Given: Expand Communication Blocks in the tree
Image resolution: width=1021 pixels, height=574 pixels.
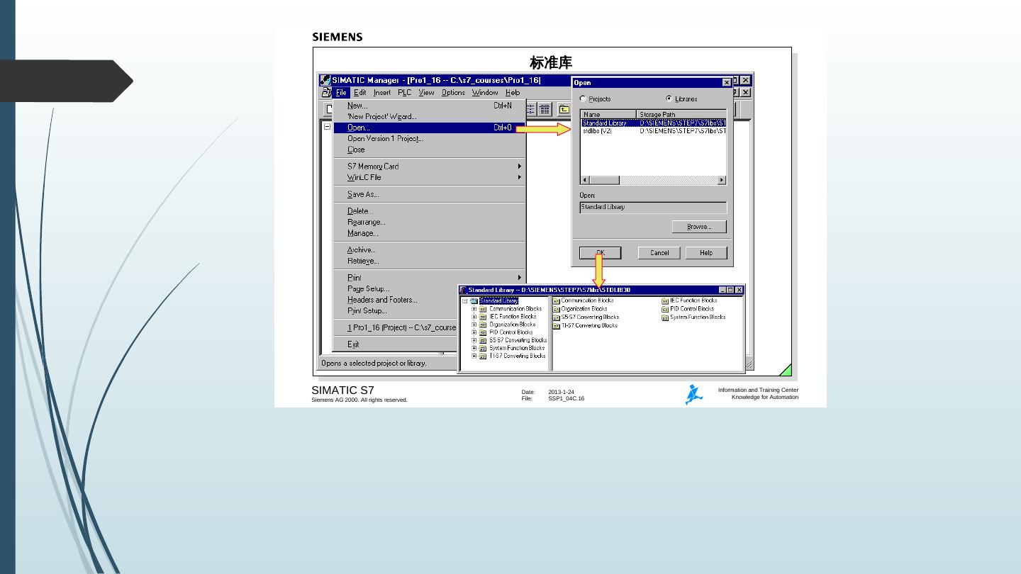Looking at the screenshot, I should click(x=474, y=309).
